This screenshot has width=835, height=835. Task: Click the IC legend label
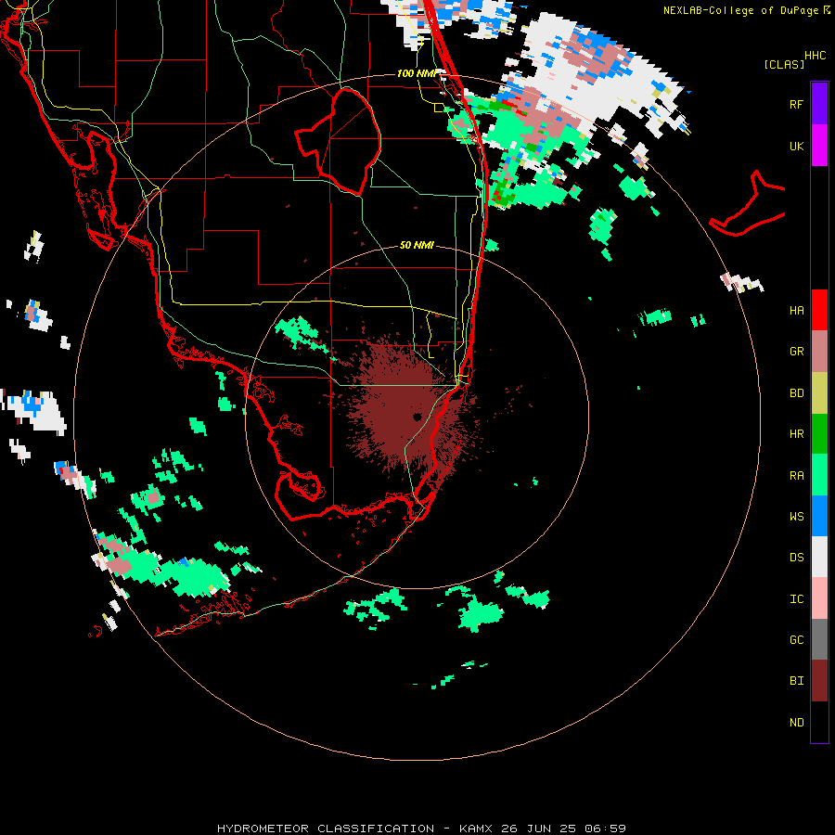pos(796,599)
